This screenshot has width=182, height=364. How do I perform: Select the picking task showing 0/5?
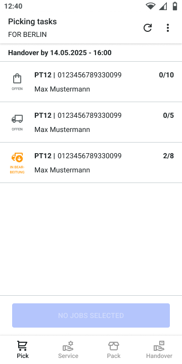pos(91,122)
